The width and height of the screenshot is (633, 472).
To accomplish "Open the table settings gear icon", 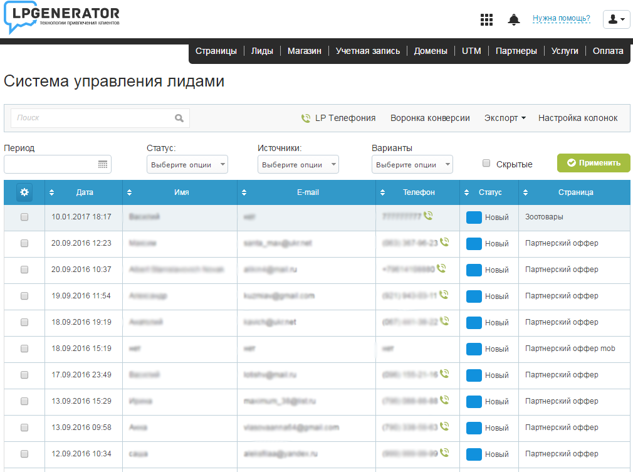I will 24,192.
